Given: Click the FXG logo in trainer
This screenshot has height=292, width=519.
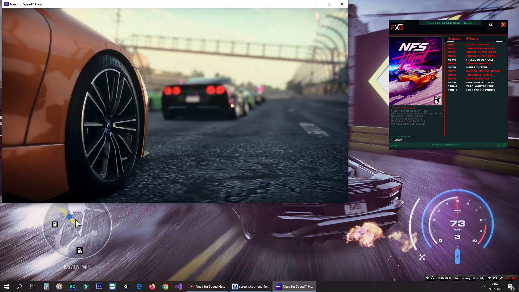Looking at the screenshot, I should click(397, 27).
